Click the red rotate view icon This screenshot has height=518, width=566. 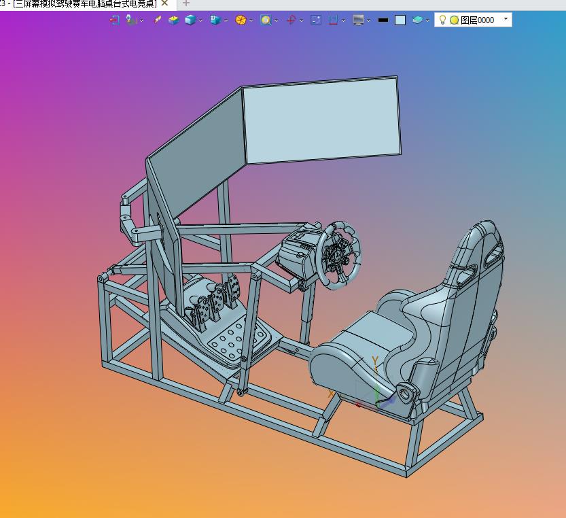(x=291, y=20)
